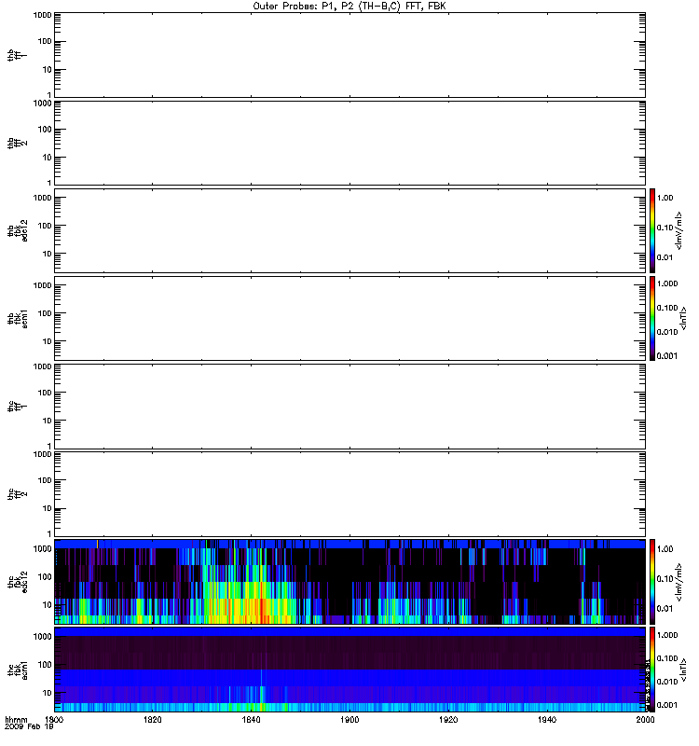Click the "10" tick of thc fff 1 panel
Screen dimensions: 699x746
[48, 421]
